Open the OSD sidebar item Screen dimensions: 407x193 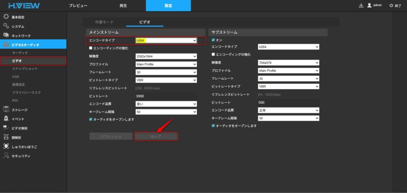pos(16,76)
